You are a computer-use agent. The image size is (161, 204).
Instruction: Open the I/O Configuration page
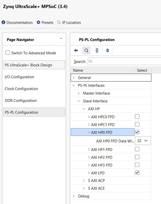click(x=19, y=77)
